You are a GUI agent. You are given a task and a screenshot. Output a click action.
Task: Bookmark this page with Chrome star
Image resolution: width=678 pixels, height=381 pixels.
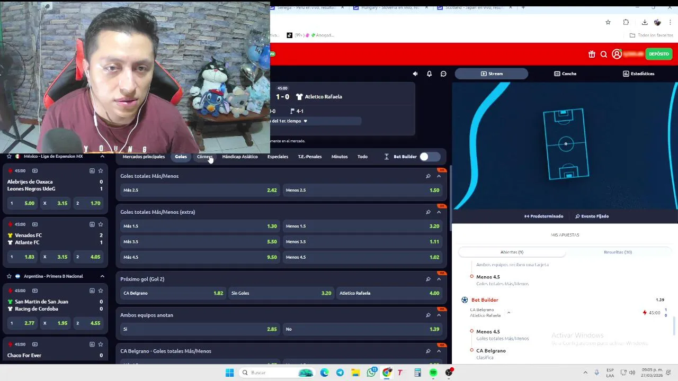(608, 22)
